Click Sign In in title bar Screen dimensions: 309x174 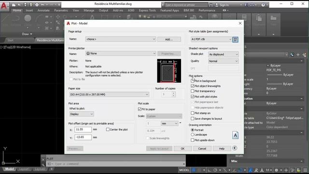click(x=224, y=5)
